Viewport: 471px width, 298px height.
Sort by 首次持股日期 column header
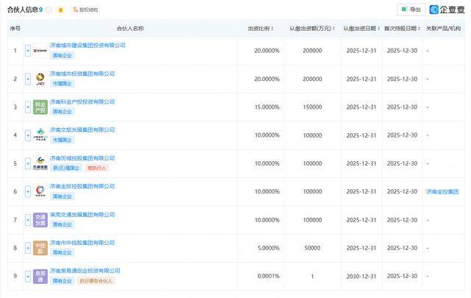[x=402, y=28]
